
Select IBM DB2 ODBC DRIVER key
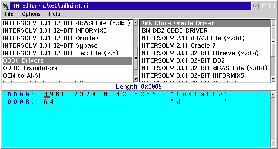pyautogui.click(x=205, y=31)
